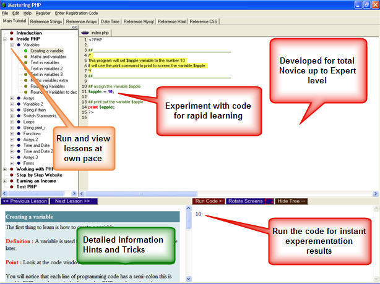Expand the Using if then node
This screenshot has height=284, width=380.
pos(12,110)
